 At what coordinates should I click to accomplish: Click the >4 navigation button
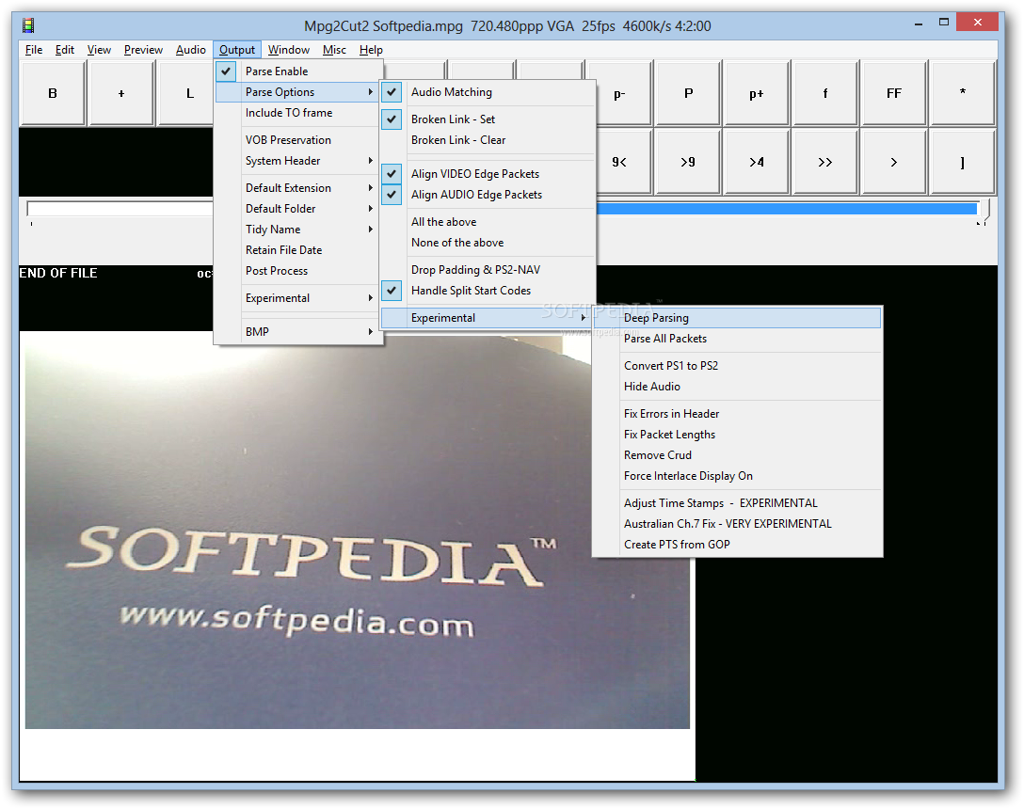757,162
